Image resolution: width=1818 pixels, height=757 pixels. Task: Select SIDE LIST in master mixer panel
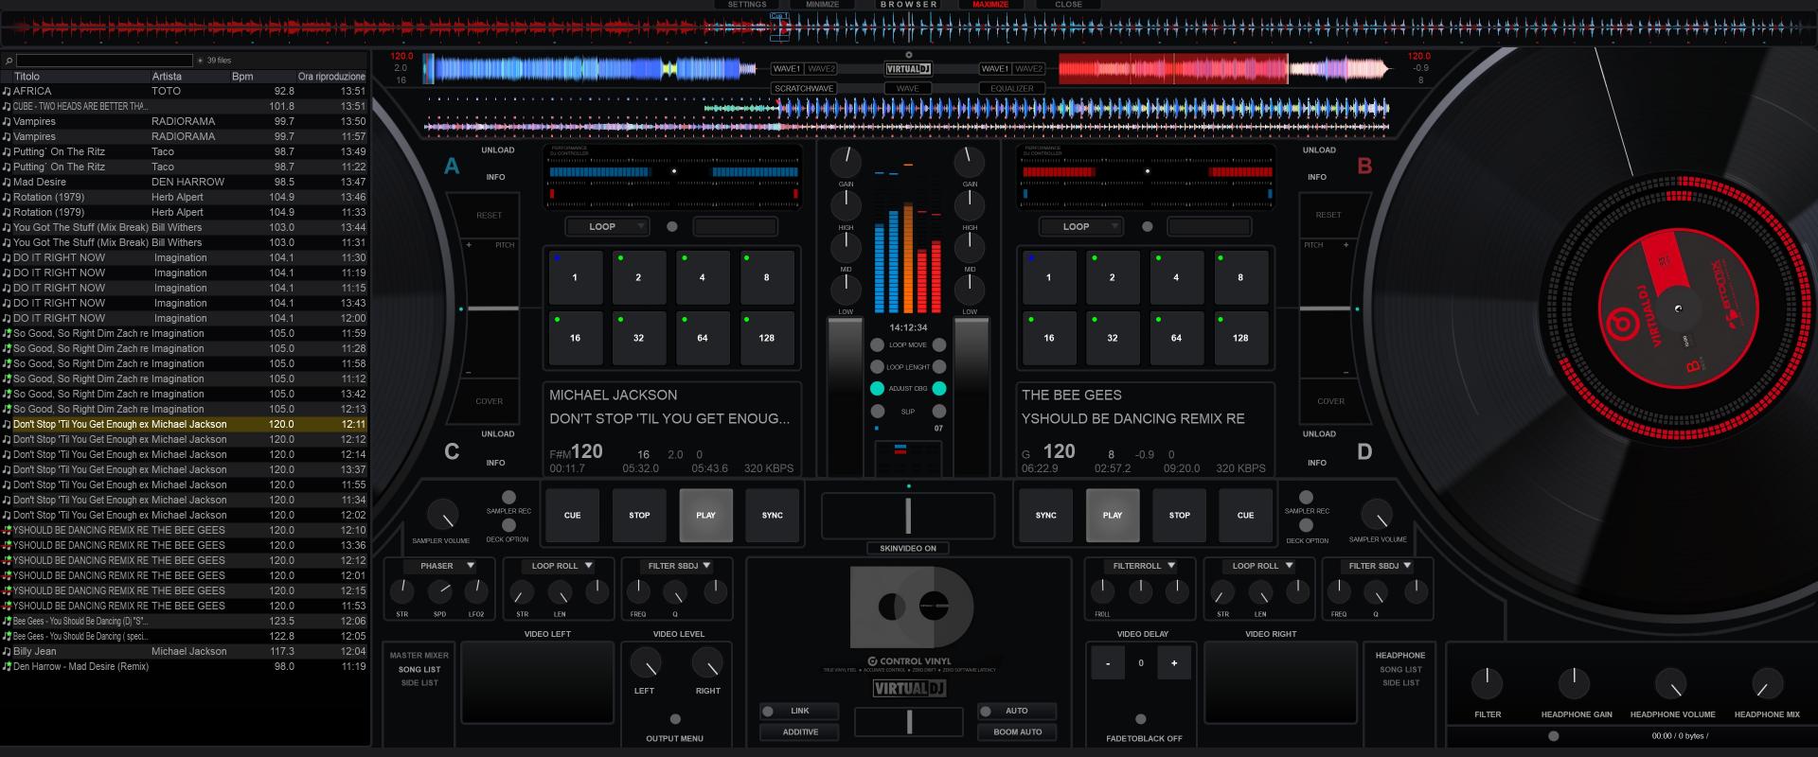(419, 683)
